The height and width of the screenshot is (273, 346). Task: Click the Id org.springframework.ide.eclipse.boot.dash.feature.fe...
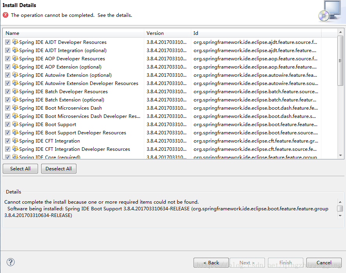(x=255, y=108)
